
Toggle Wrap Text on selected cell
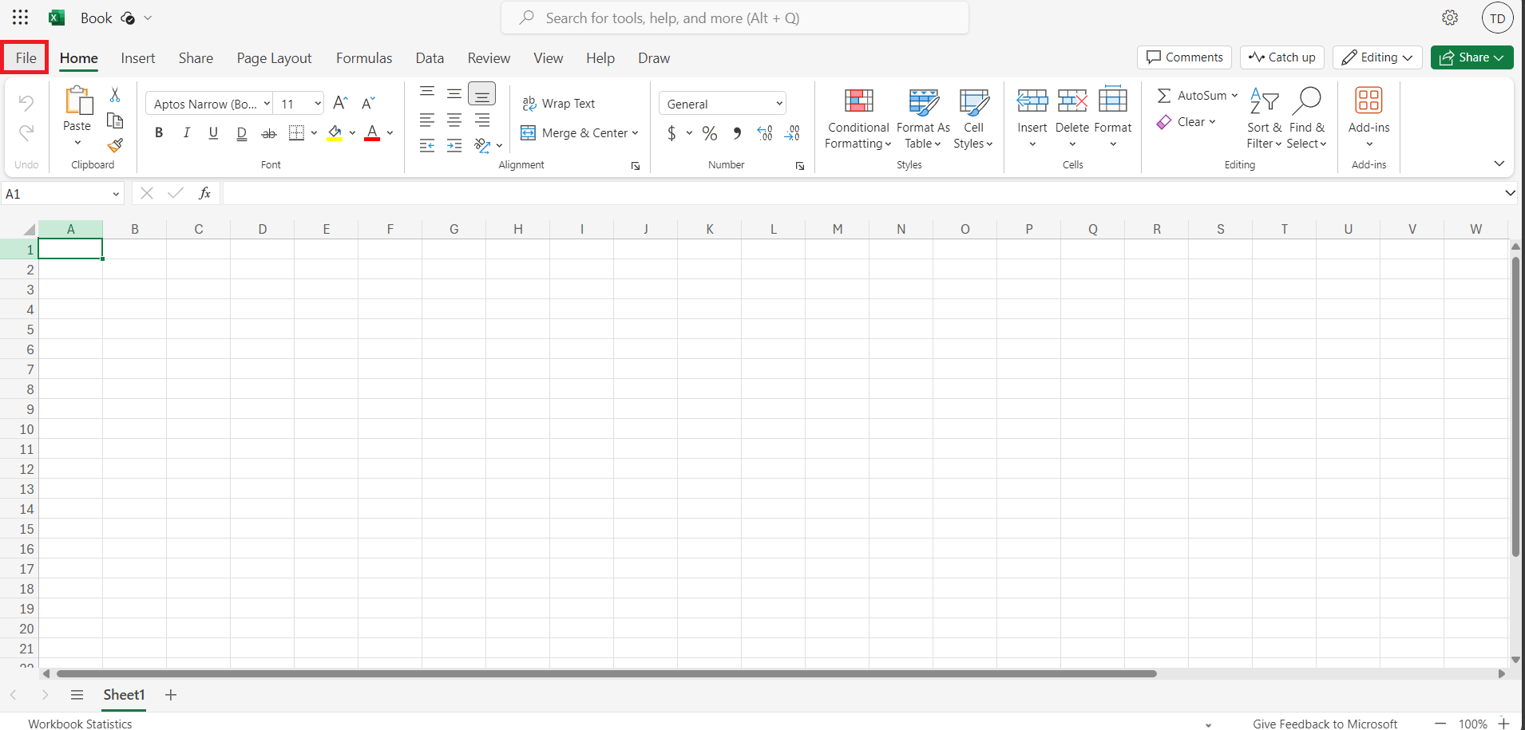pos(559,104)
